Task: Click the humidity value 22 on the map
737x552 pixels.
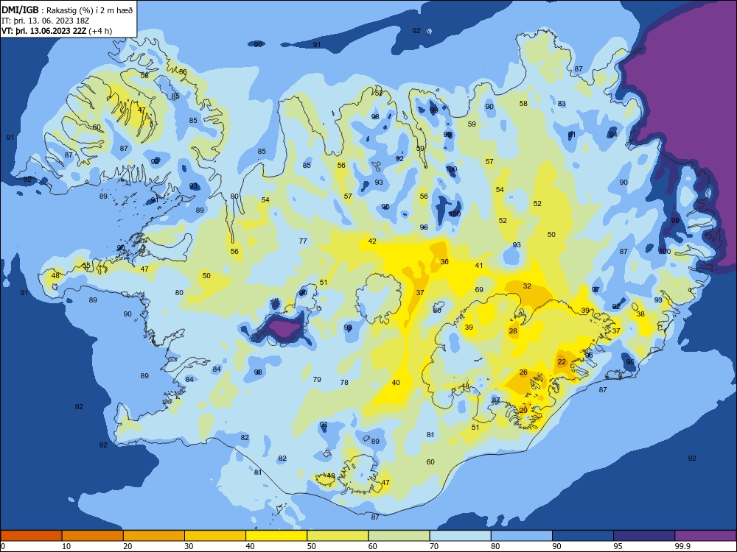Action: point(562,362)
